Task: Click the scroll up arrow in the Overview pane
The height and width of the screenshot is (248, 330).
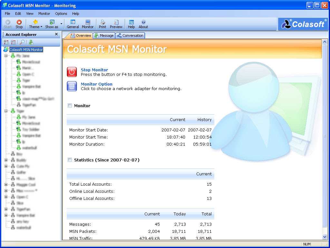Action: click(x=325, y=42)
